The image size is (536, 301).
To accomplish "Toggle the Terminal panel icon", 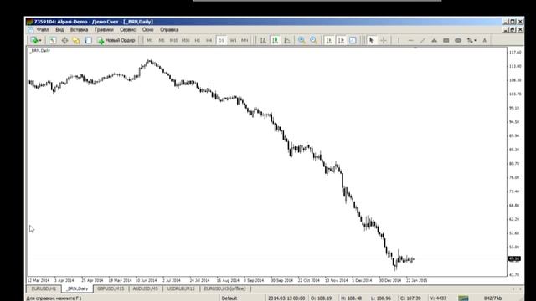I will click(88, 40).
